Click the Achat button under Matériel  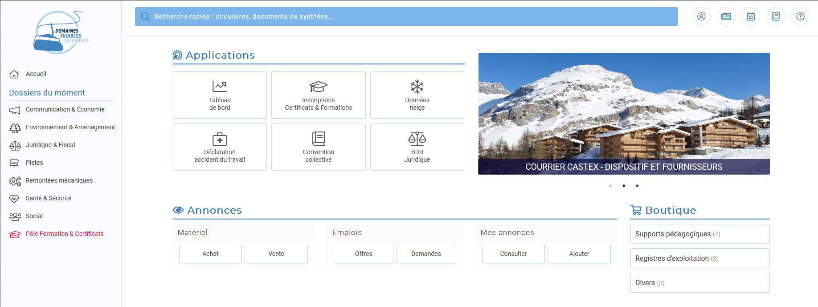click(x=210, y=254)
